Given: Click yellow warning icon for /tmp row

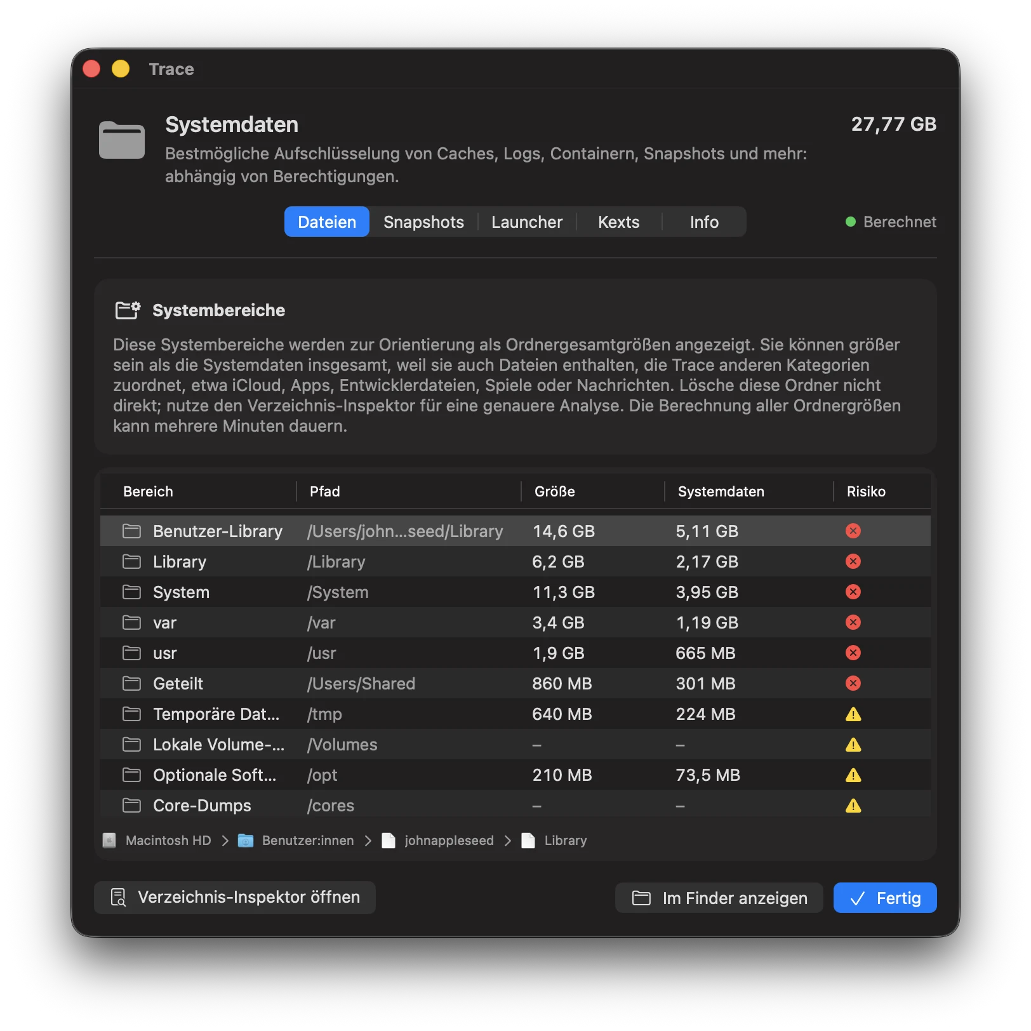Looking at the screenshot, I should (x=853, y=714).
